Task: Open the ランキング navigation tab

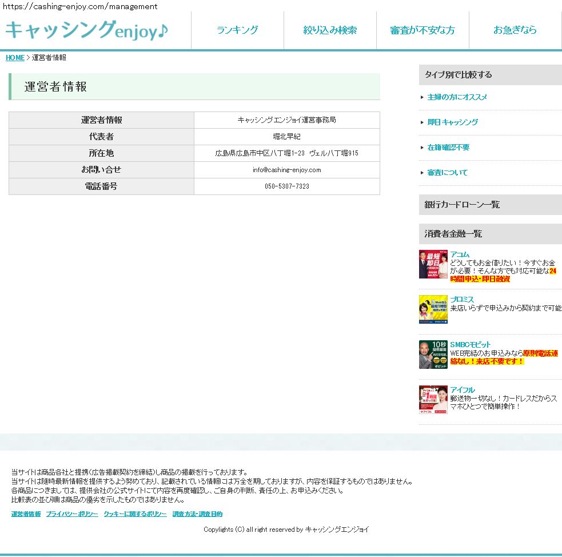Action: (x=237, y=30)
